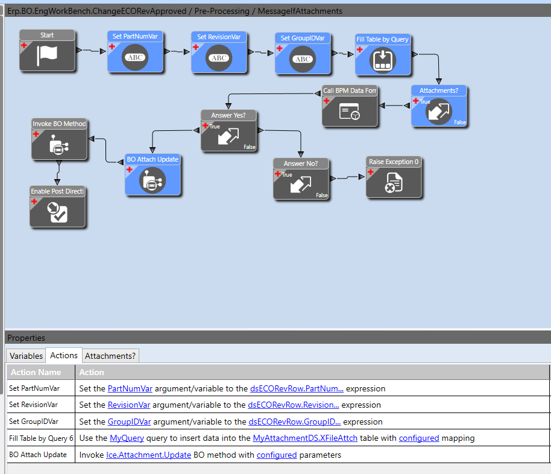Open the configured mapping link in Fill Table row
The width and height of the screenshot is (551, 474).
click(x=419, y=438)
